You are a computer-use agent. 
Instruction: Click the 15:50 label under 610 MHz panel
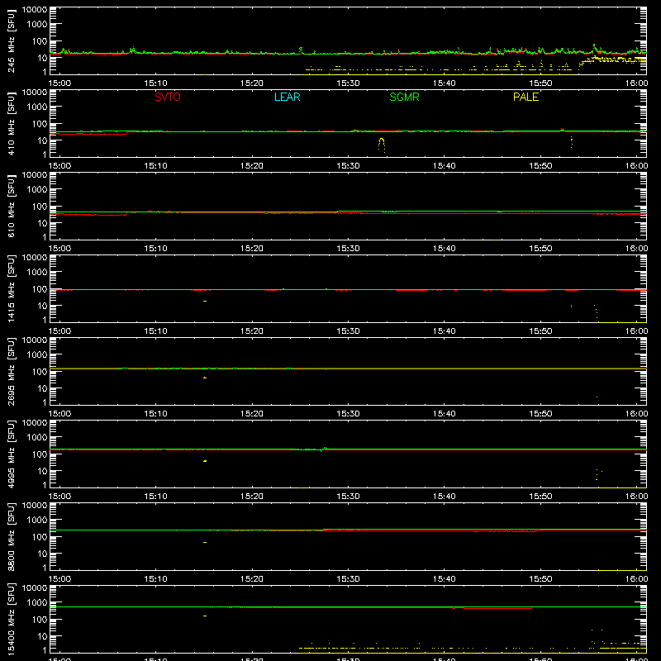(540, 249)
